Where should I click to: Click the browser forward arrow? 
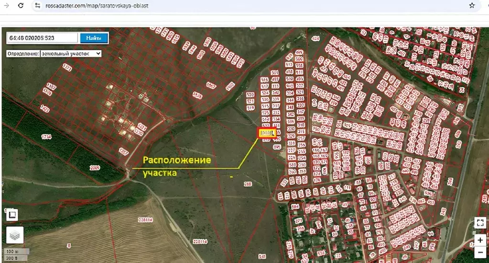click(x=6, y=6)
